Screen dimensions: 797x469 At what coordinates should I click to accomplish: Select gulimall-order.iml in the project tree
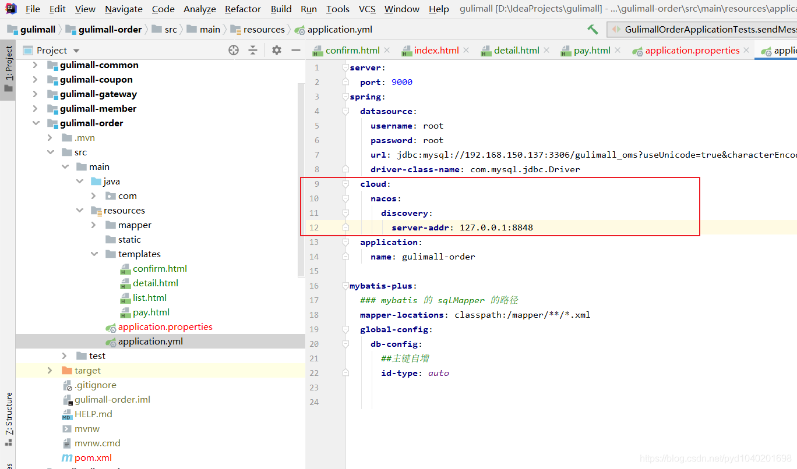coord(112,399)
